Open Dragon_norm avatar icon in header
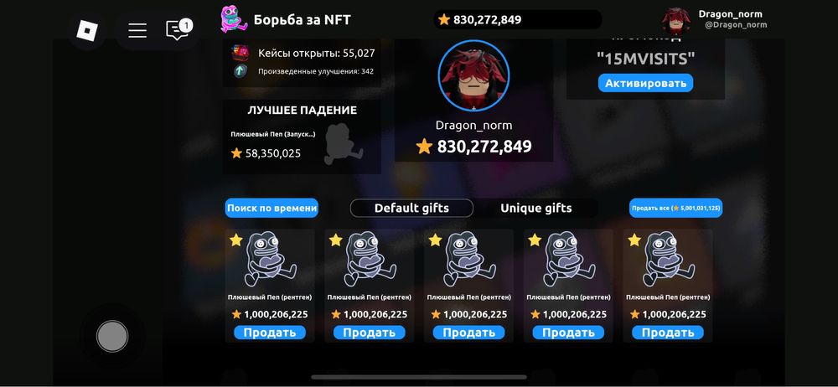The image size is (838, 387). coord(676,21)
